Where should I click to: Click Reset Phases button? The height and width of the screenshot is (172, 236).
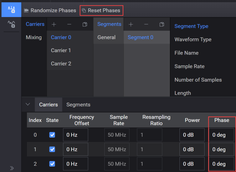point(101,11)
